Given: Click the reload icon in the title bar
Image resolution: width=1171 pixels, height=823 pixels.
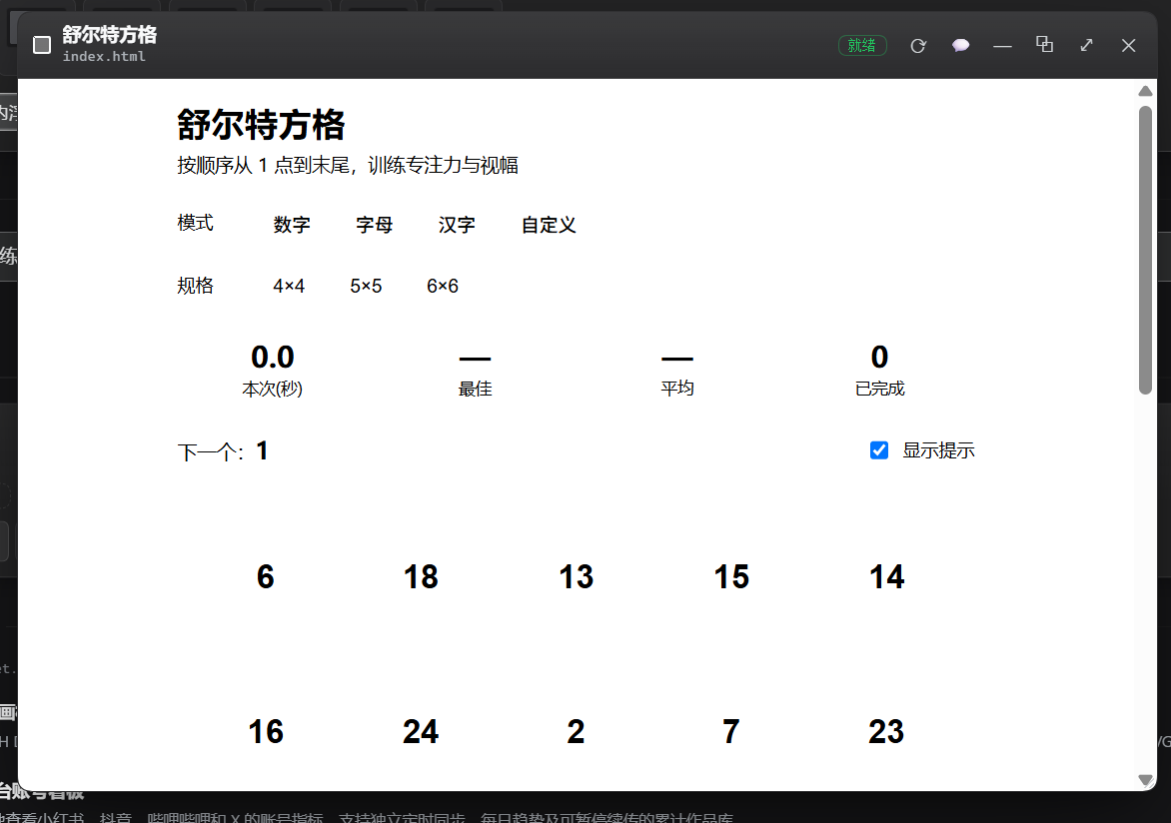Looking at the screenshot, I should click(918, 46).
